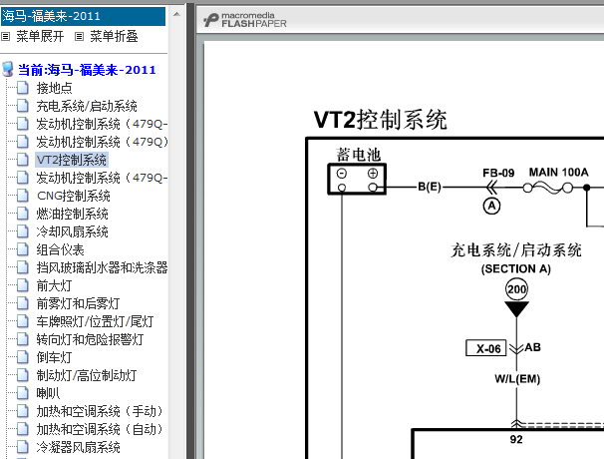
Task: Click page icon beside VT2控制系统
Action: [x=23, y=160]
